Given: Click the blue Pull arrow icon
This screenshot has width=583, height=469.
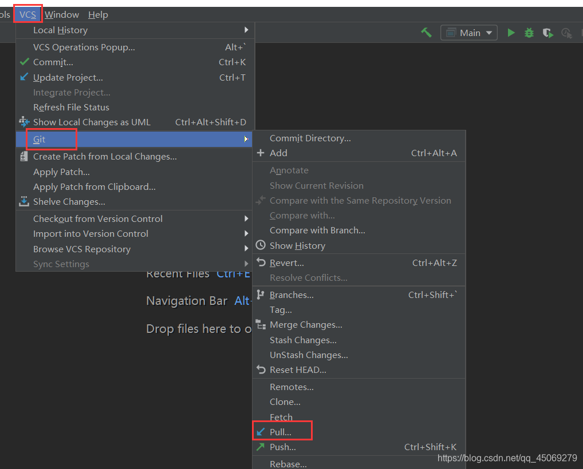Looking at the screenshot, I should point(261,432).
